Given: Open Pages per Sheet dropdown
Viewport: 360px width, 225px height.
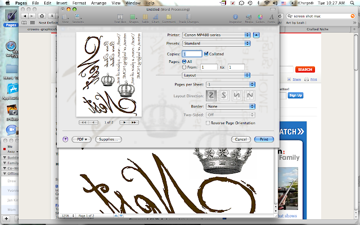Looking at the screenshot, I should click(231, 84).
